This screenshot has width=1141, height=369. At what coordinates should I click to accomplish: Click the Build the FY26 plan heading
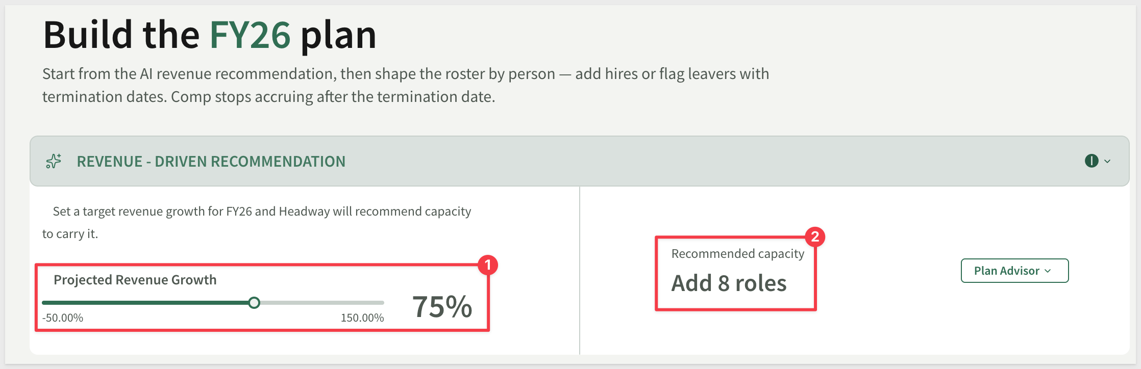(210, 36)
